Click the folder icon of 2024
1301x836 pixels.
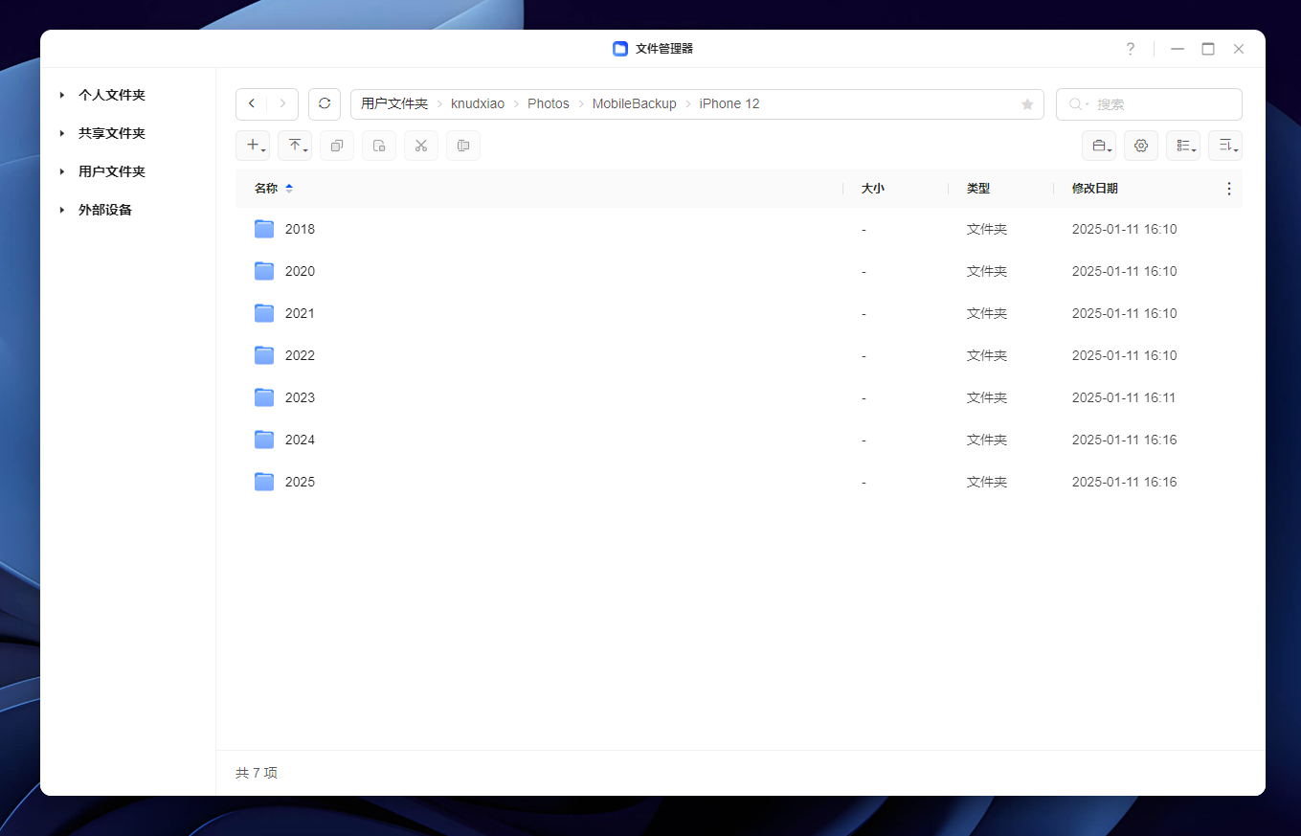264,440
